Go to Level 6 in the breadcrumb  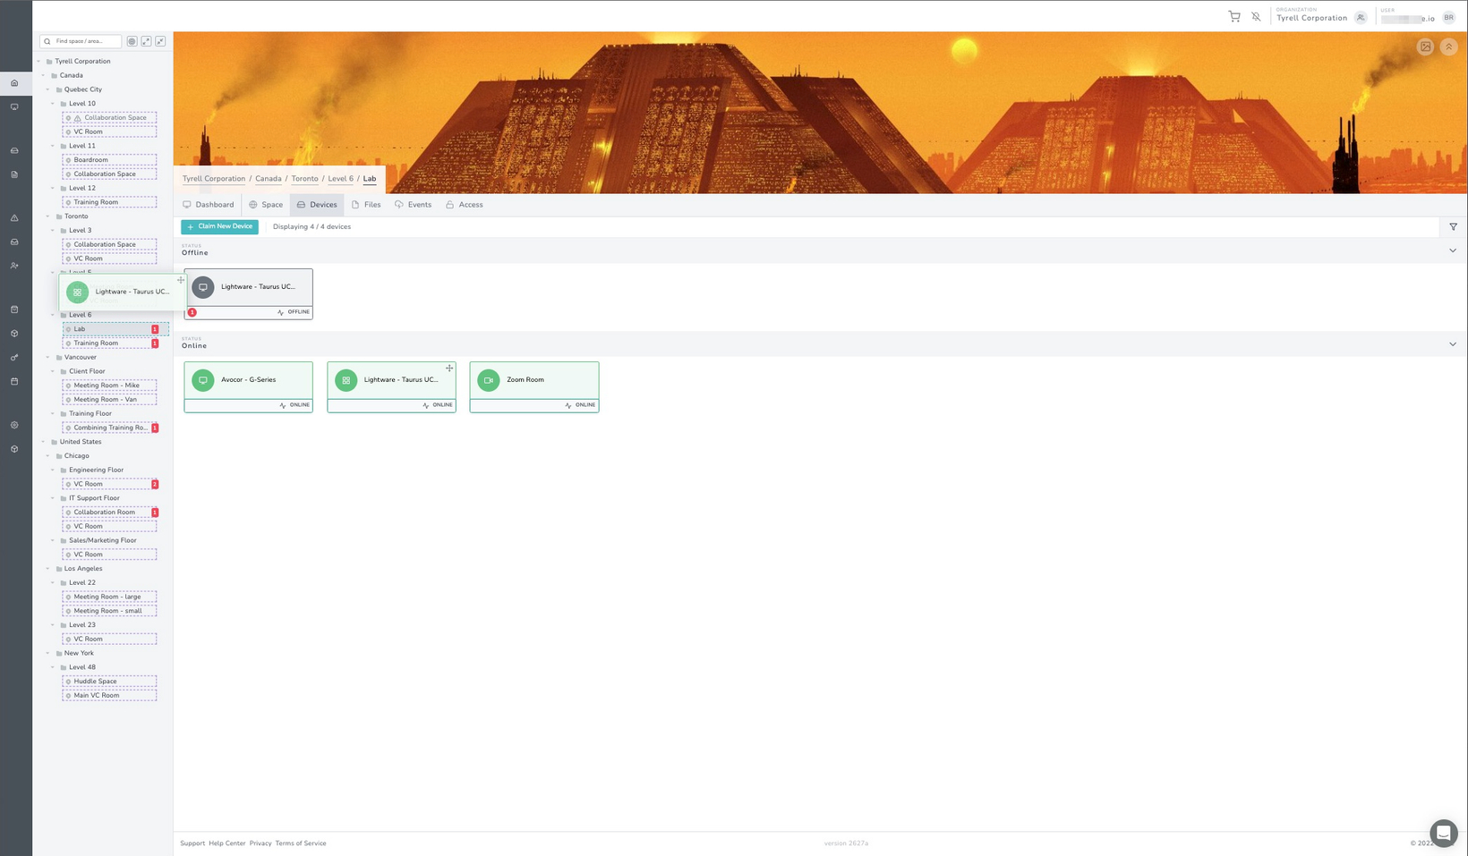coord(340,179)
